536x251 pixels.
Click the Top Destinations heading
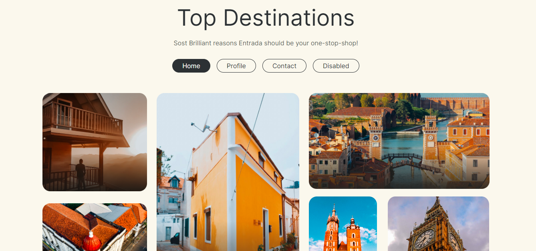pyautogui.click(x=266, y=18)
